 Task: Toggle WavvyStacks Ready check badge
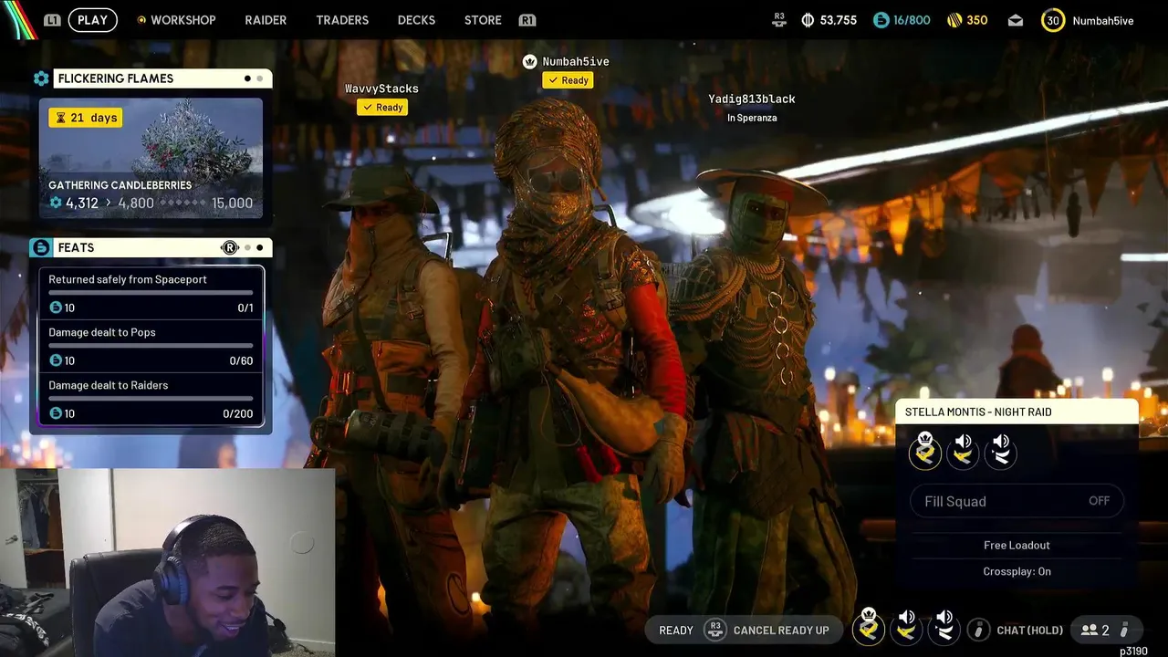pyautogui.click(x=382, y=108)
